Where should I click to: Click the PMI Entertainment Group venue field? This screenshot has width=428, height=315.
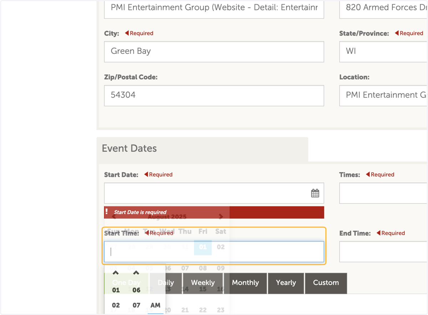[214, 9]
